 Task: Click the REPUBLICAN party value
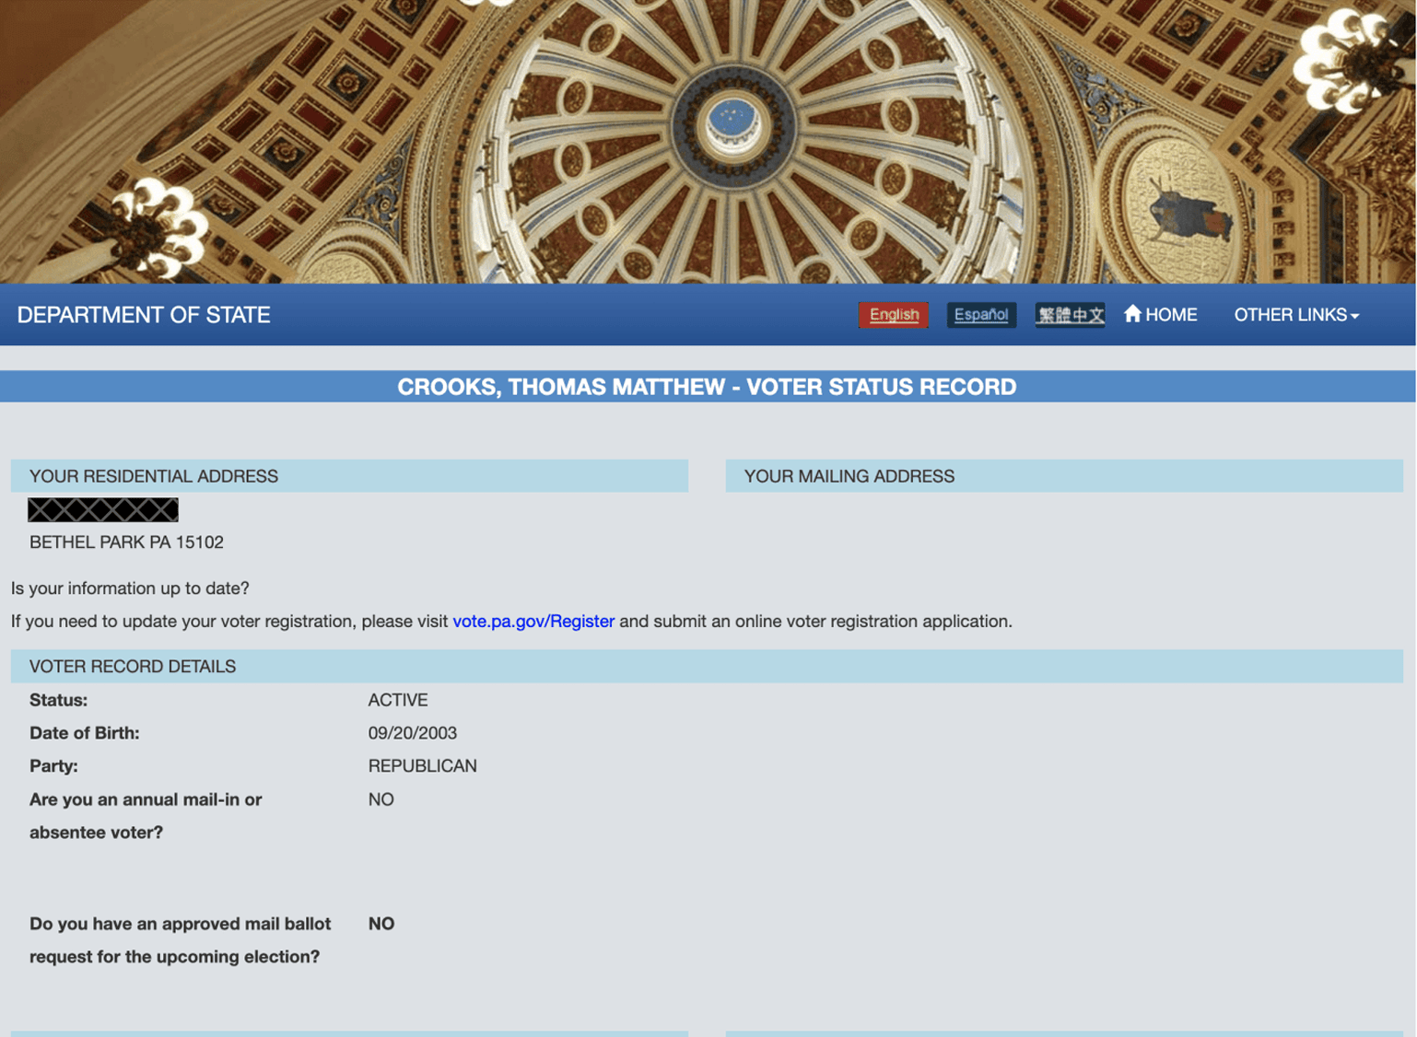tap(422, 766)
